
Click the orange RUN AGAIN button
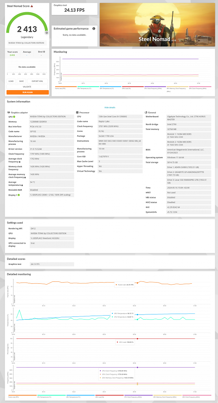[28, 92]
